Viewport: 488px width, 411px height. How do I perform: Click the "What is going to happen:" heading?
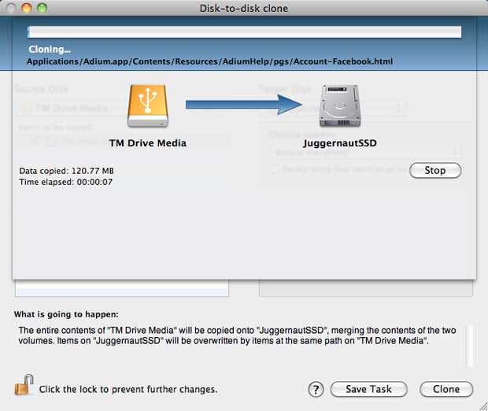coord(66,314)
